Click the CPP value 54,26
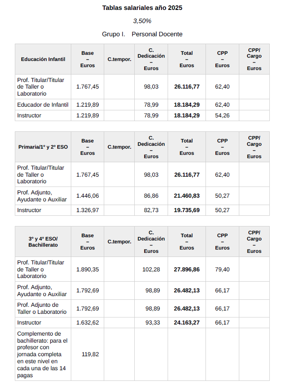This screenshot has height=392, width=285. pyautogui.click(x=222, y=115)
